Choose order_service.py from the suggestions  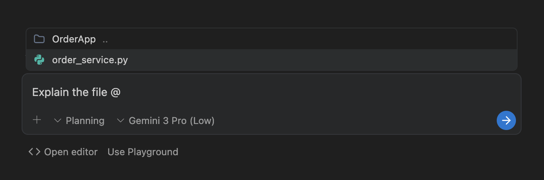pyautogui.click(x=90, y=60)
